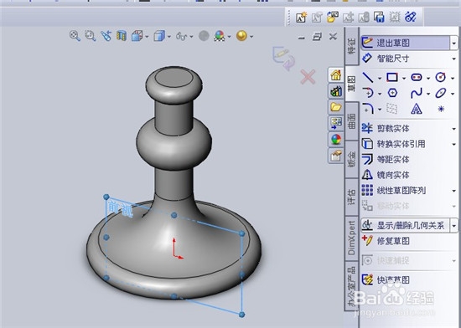Open the Apply Scene dropdown arrow

(229, 37)
